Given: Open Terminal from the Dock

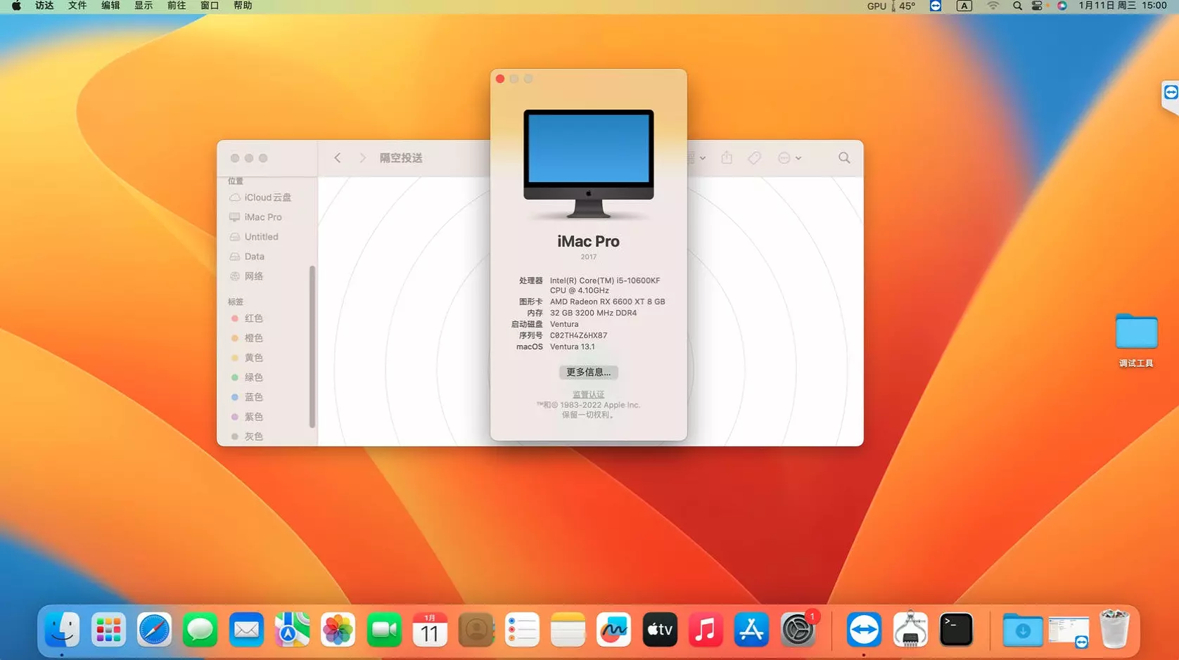Looking at the screenshot, I should (955, 630).
